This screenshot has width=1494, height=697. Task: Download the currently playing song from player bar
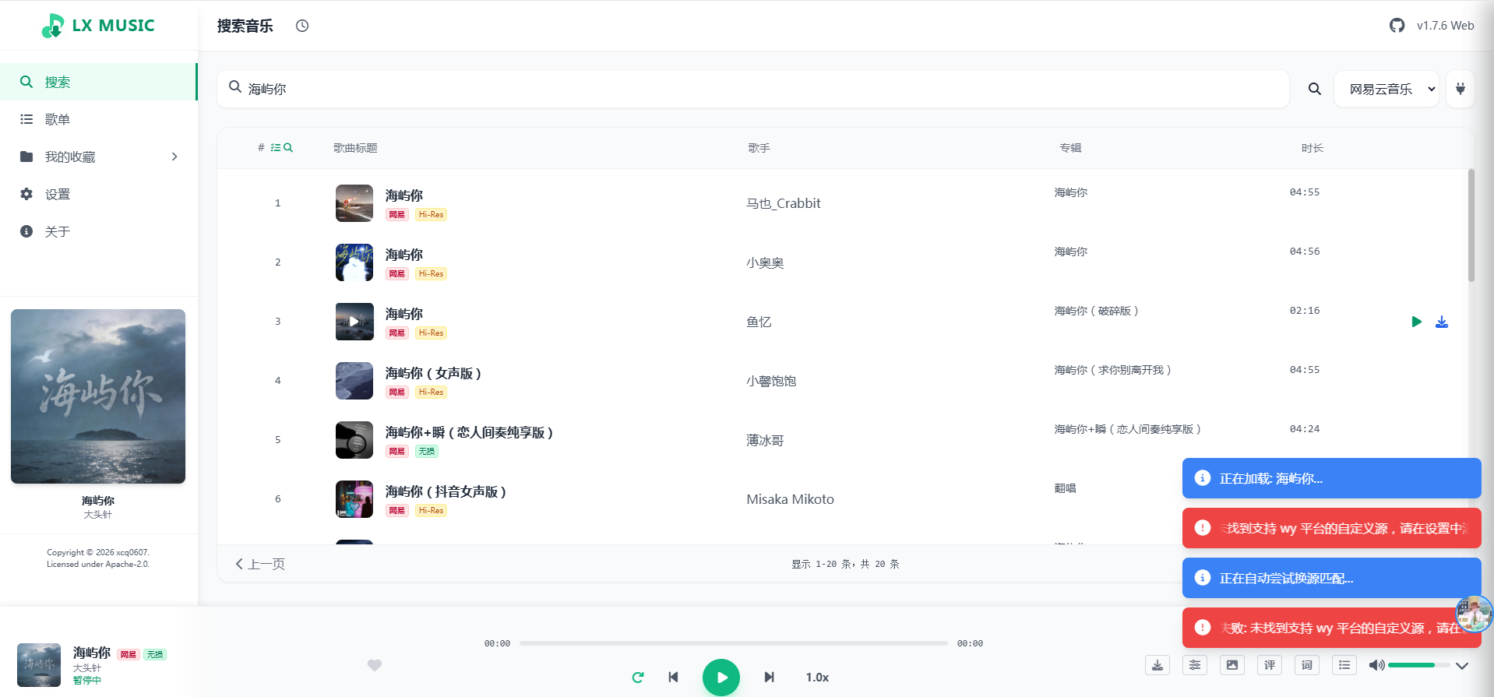[1157, 665]
